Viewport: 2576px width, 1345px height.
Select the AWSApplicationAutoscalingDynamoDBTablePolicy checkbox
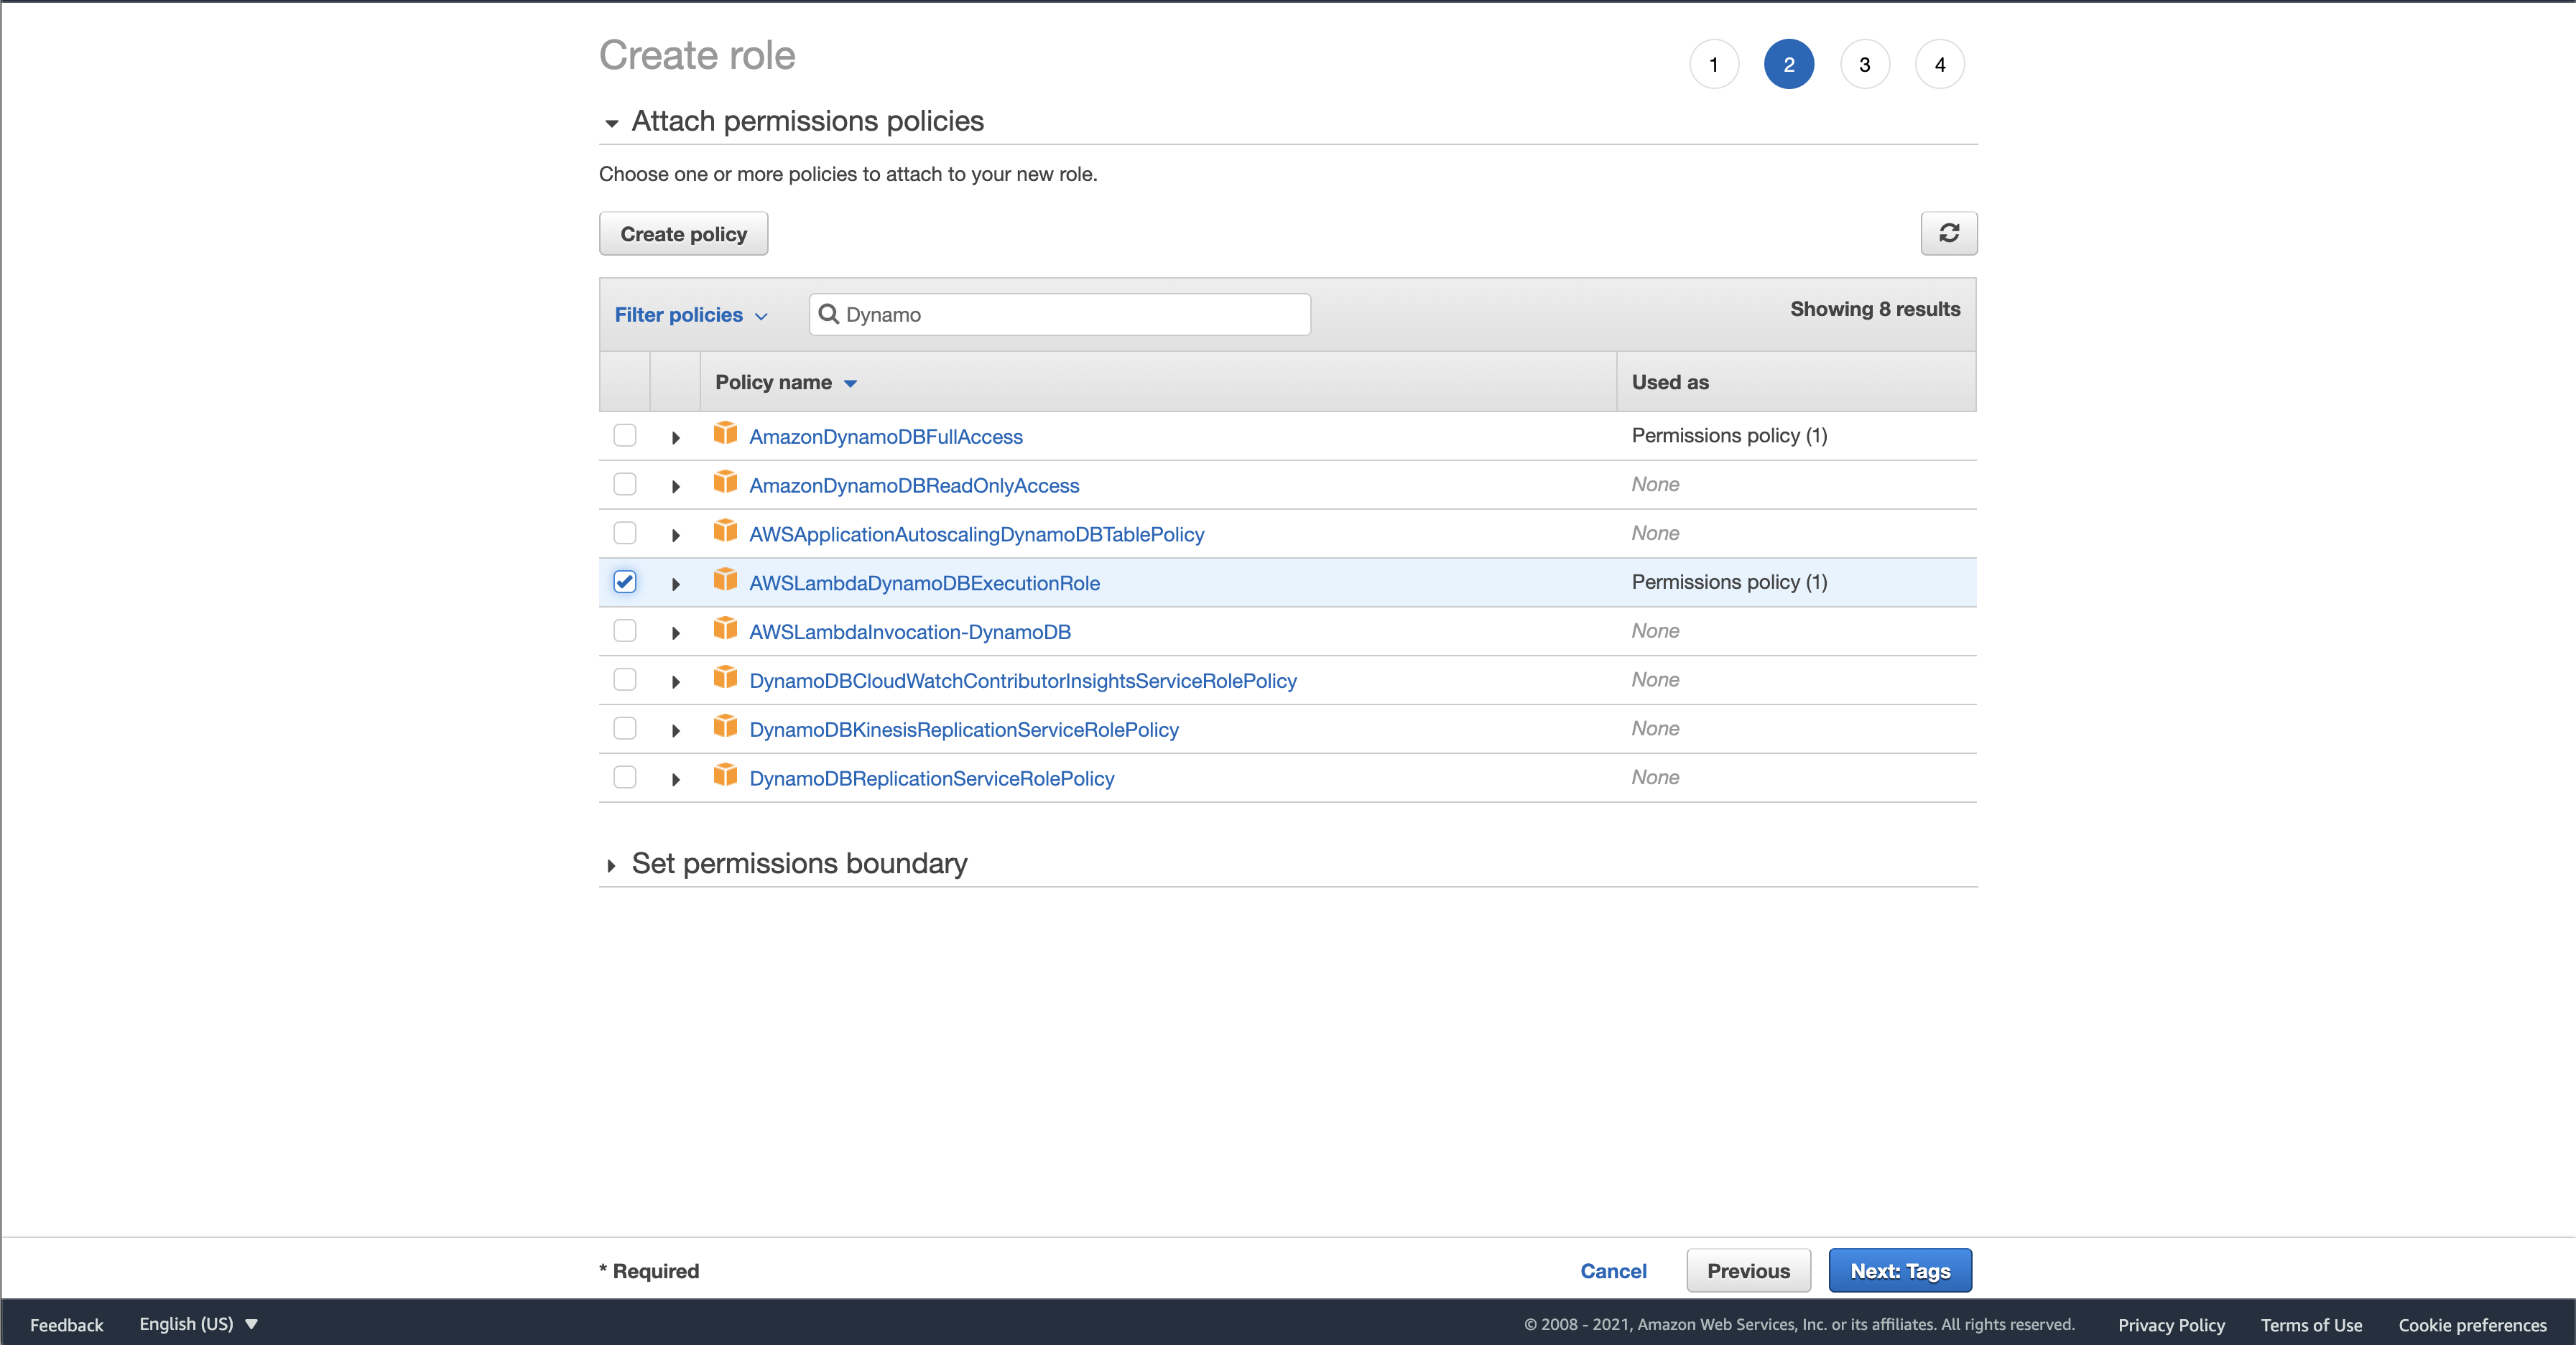pos(625,533)
